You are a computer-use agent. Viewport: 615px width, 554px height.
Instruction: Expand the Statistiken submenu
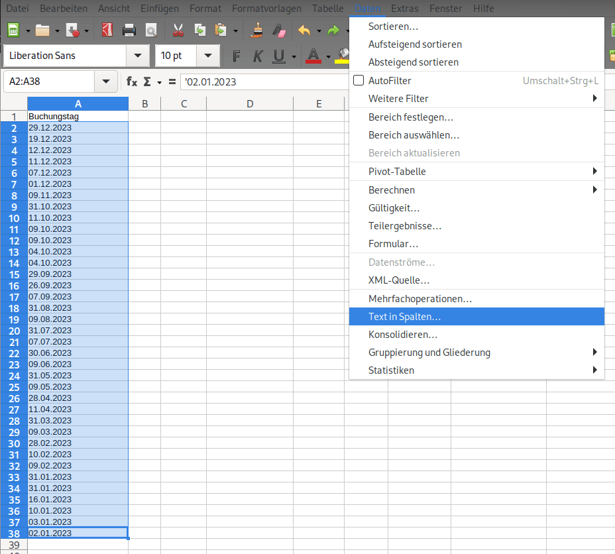click(x=476, y=370)
